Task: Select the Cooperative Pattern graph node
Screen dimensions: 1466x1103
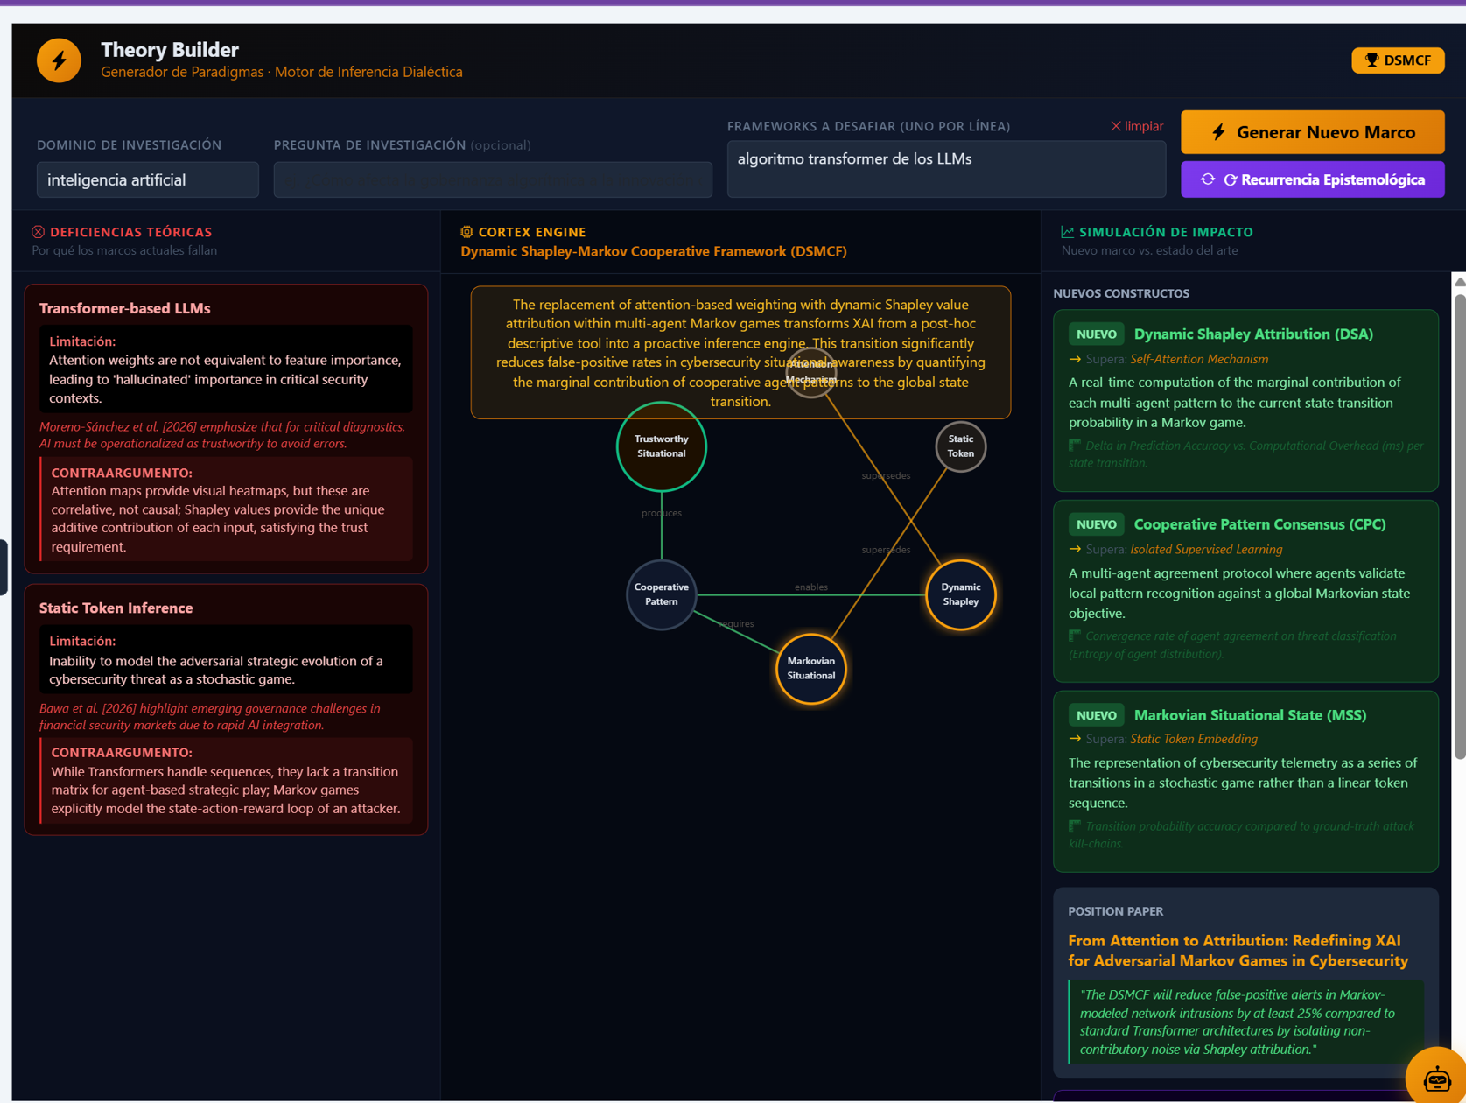Action: click(x=661, y=594)
